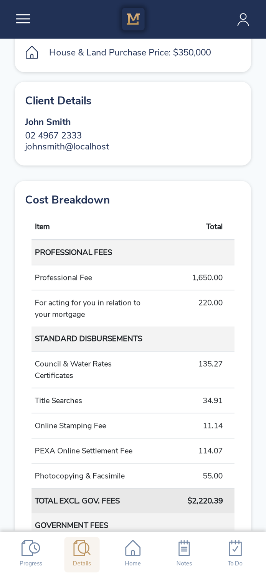Screen dimensions: 266x577
Task: Open the Progress tab icon
Action: click(x=31, y=548)
